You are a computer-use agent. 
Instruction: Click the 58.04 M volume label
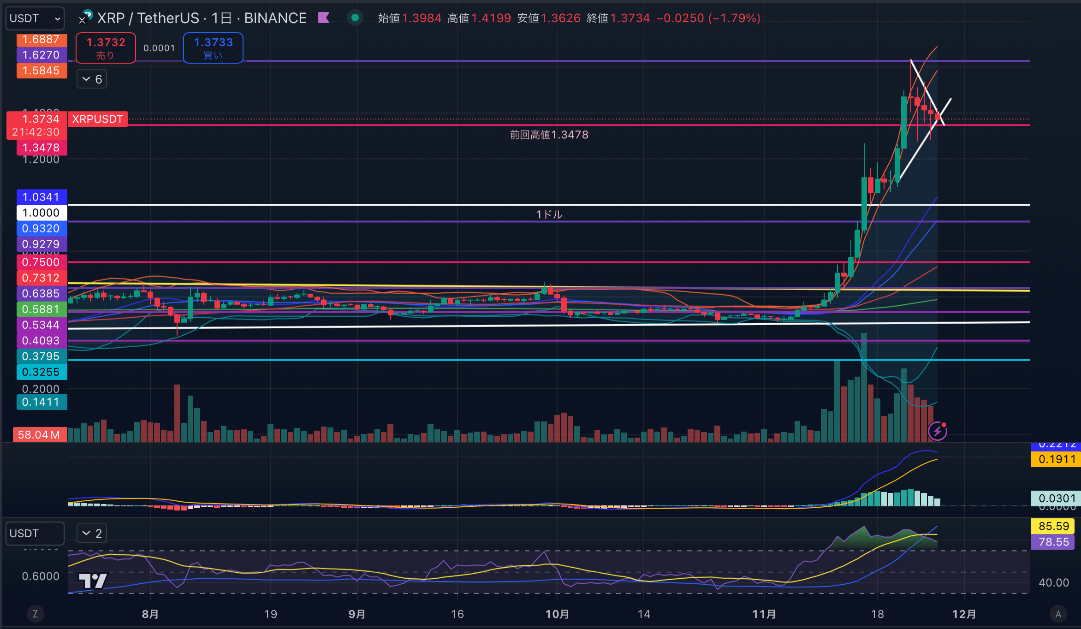(40, 434)
